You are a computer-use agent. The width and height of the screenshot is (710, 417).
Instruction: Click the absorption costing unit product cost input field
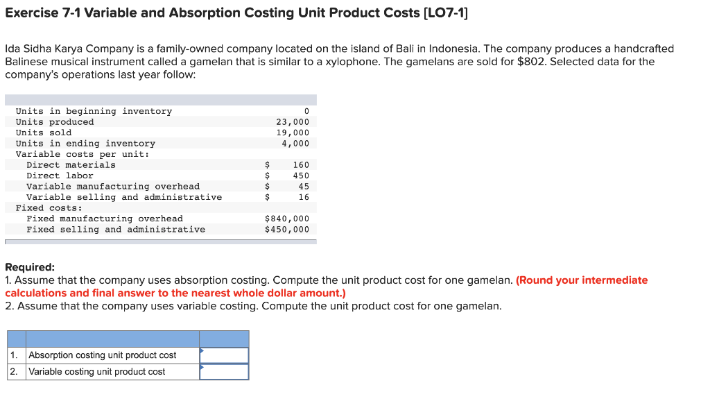(x=224, y=355)
